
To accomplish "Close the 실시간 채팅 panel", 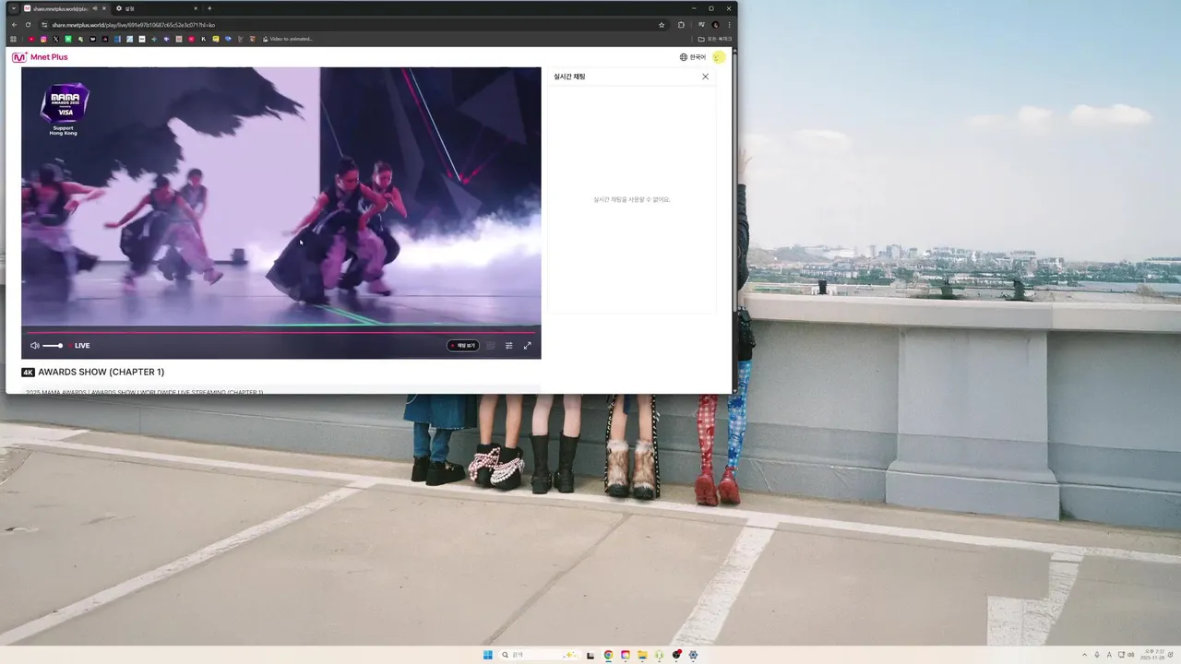I will 706,77.
